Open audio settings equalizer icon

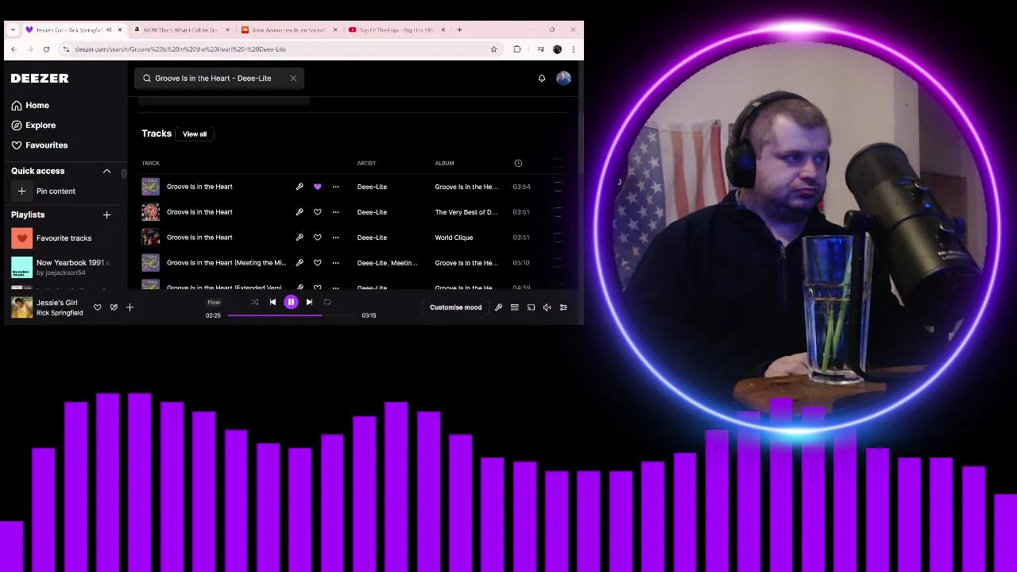click(563, 307)
